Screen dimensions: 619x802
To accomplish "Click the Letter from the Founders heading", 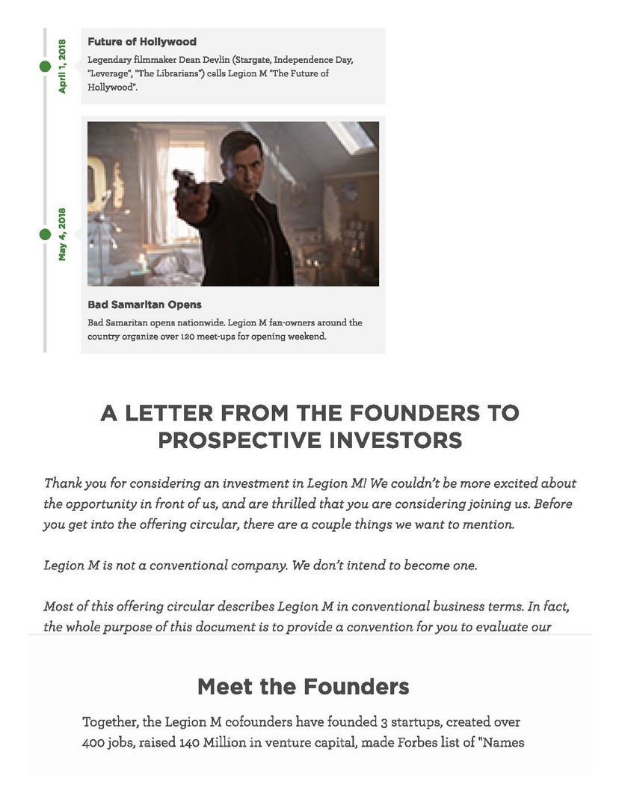I will point(309,413).
